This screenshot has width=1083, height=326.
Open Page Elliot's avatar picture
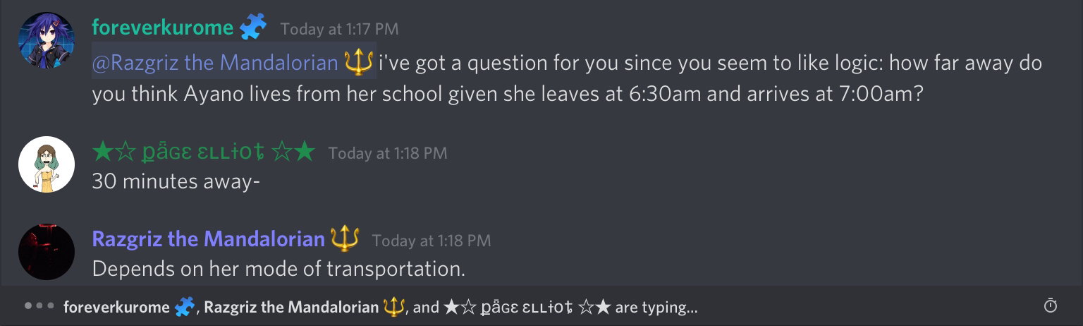pyautogui.click(x=46, y=164)
